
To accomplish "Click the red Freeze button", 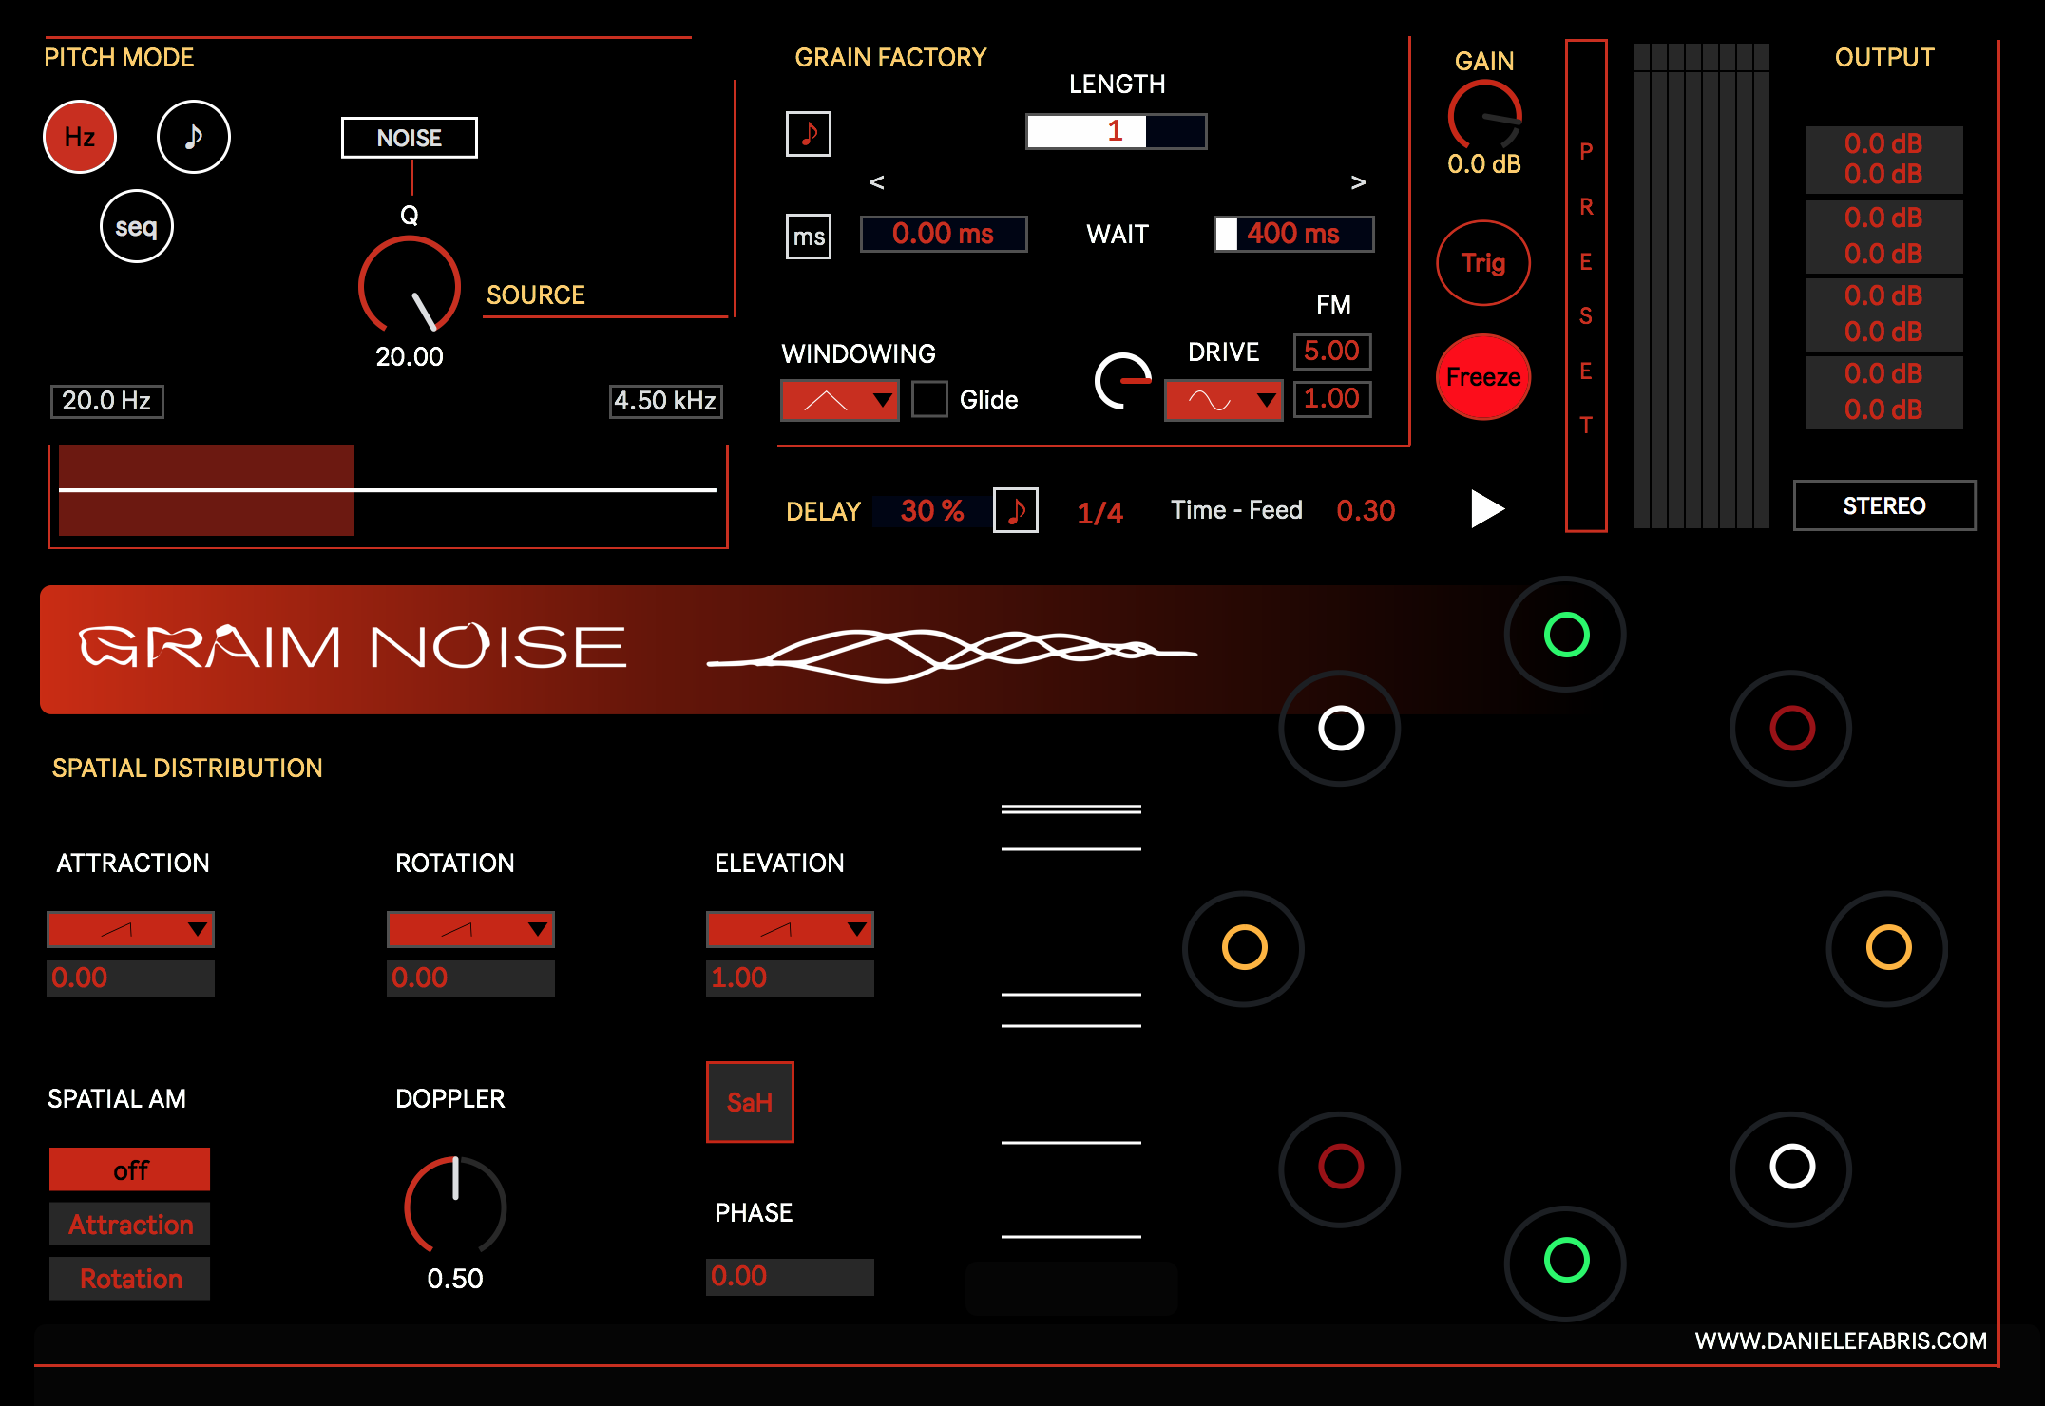I will [x=1482, y=377].
